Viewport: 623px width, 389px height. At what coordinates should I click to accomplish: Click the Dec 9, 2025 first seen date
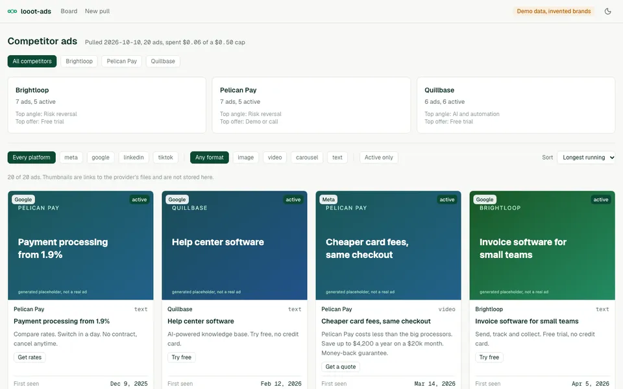click(x=129, y=384)
